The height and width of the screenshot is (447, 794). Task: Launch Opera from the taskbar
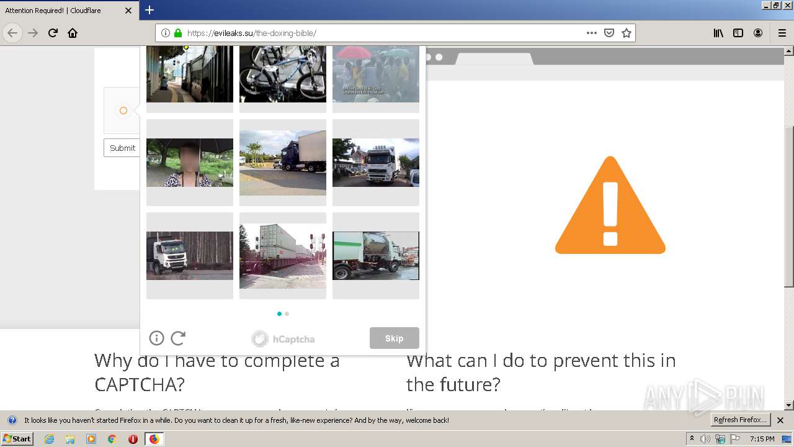coord(133,439)
